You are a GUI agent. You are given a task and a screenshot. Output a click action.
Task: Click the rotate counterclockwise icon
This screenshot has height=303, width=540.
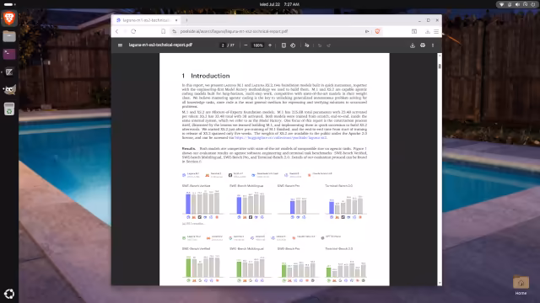click(293, 45)
